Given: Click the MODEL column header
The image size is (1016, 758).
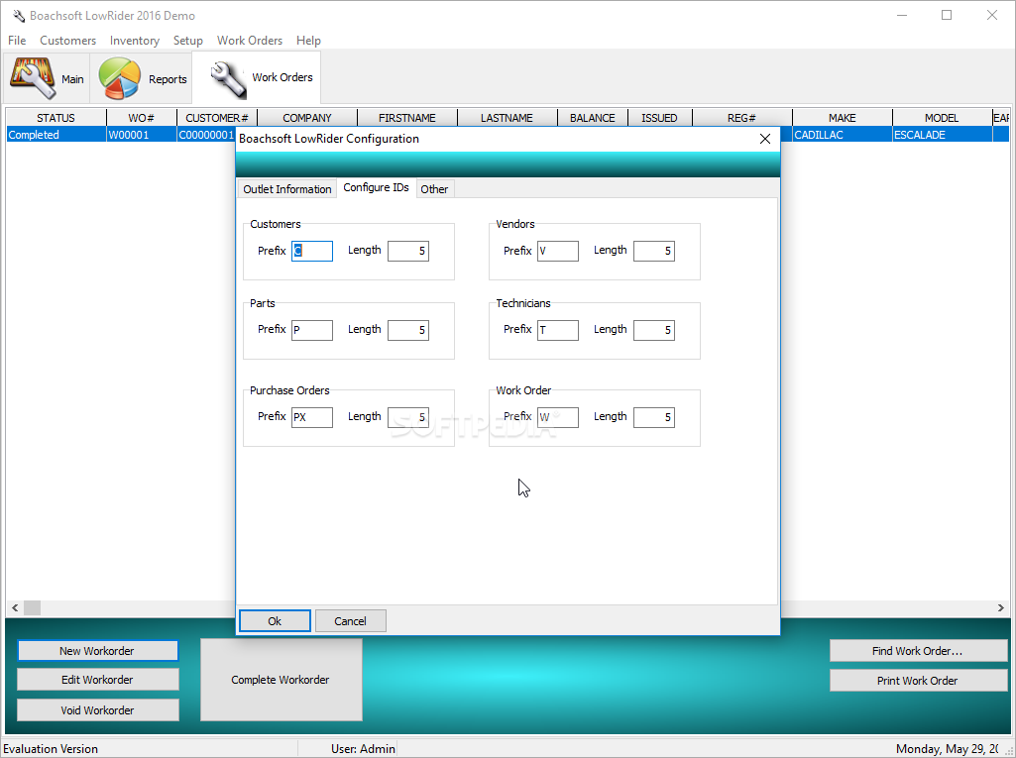Looking at the screenshot, I should tap(942, 117).
